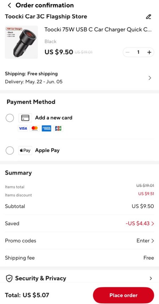Decrease quantity with the minus icon
159x304 pixels.
coord(128,52)
